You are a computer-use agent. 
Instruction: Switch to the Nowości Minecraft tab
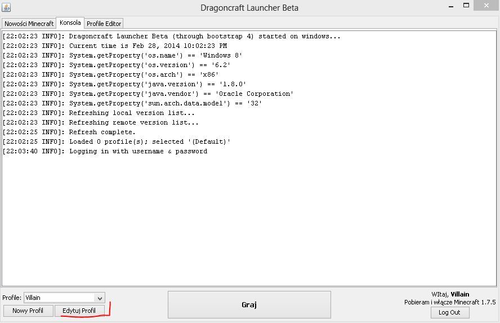[x=29, y=24]
